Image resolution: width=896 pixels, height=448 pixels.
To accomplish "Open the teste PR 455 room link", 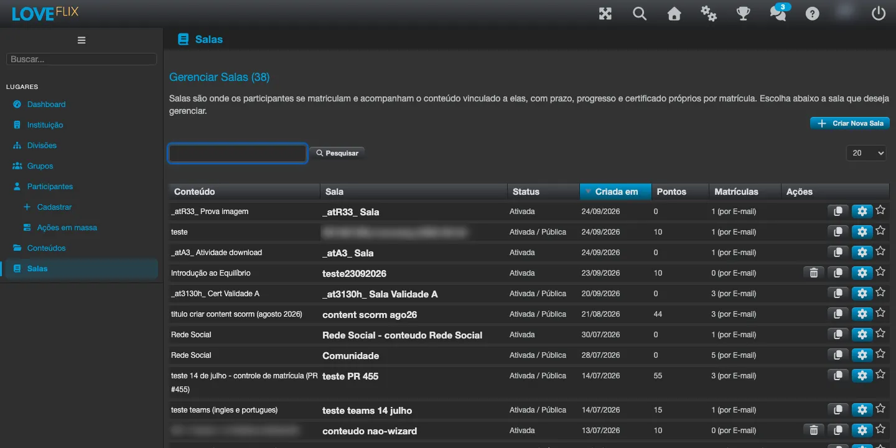I will click(x=350, y=376).
